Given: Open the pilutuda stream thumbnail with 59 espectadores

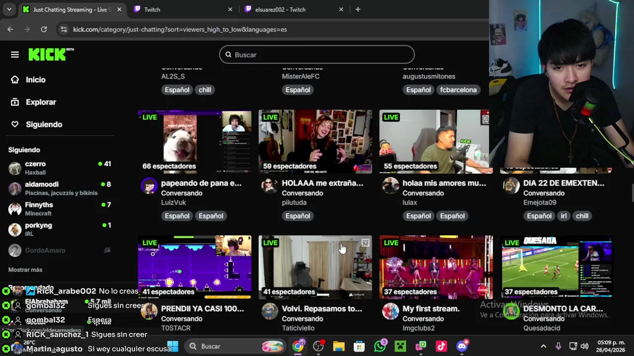Looking at the screenshot, I should click(x=315, y=141).
